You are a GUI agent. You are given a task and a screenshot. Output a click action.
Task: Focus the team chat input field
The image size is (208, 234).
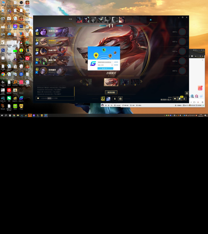tap(55, 98)
